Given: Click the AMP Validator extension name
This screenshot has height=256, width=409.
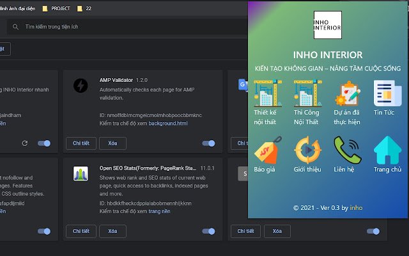Looking at the screenshot, I should coord(116,80).
